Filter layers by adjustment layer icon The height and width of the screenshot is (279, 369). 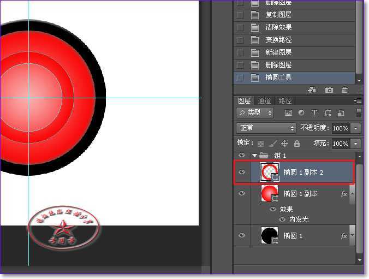tap(301, 113)
